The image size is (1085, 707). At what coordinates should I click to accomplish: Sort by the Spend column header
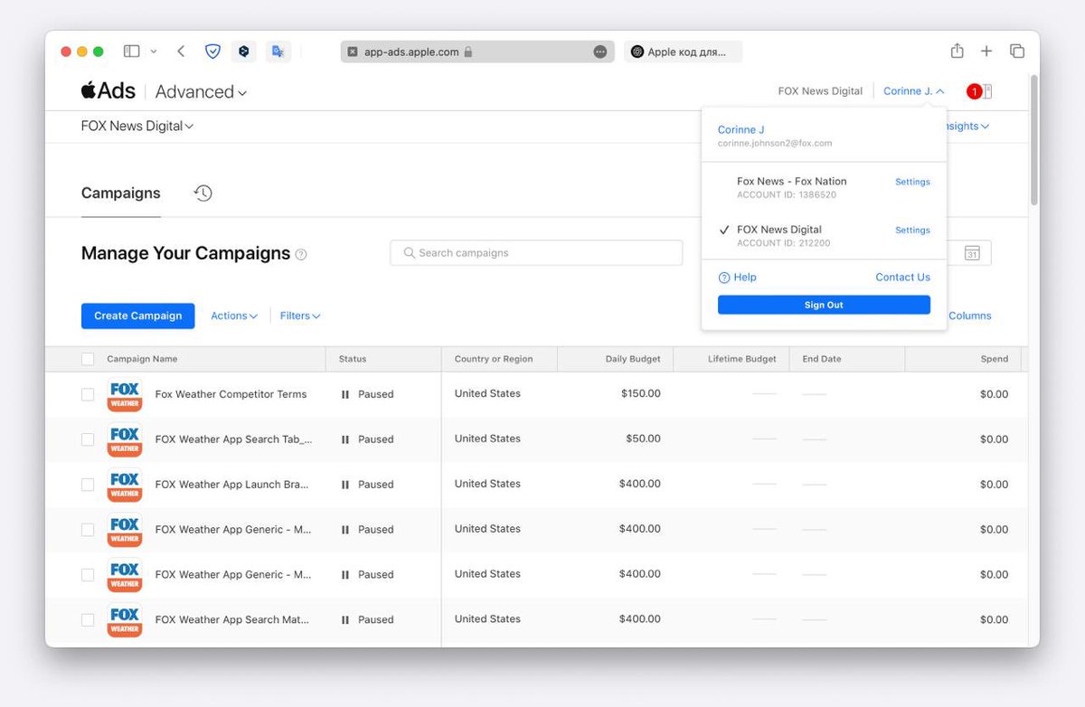[x=995, y=359]
